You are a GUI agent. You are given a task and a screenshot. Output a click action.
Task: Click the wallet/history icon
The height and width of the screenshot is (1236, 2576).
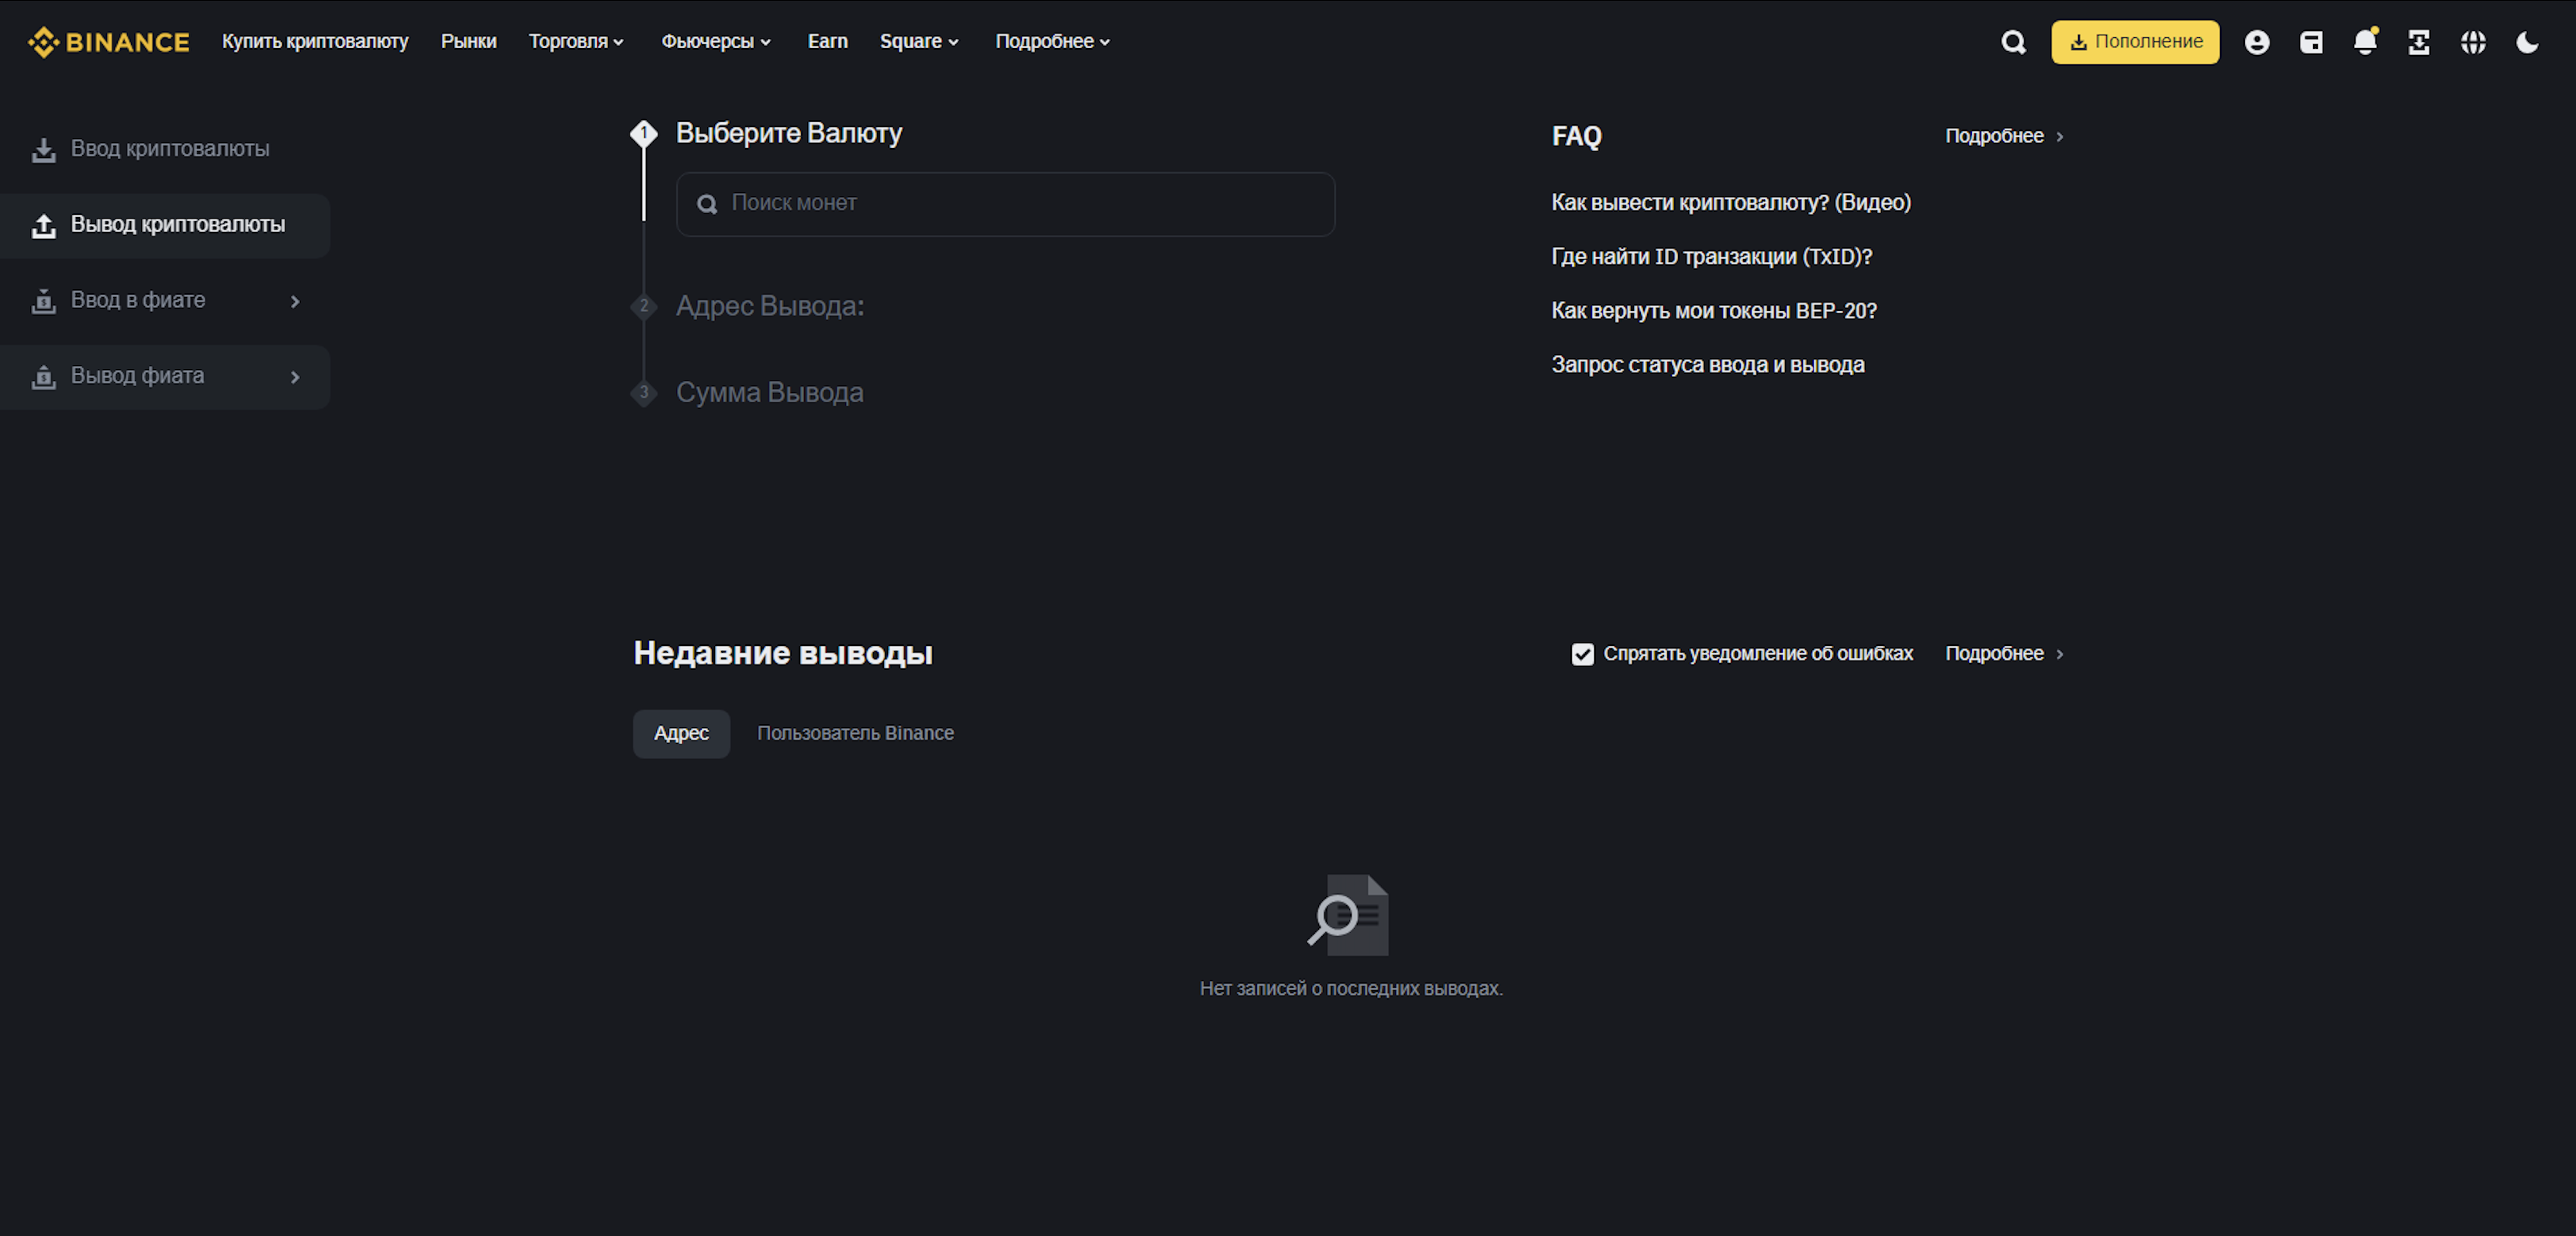2312,41
